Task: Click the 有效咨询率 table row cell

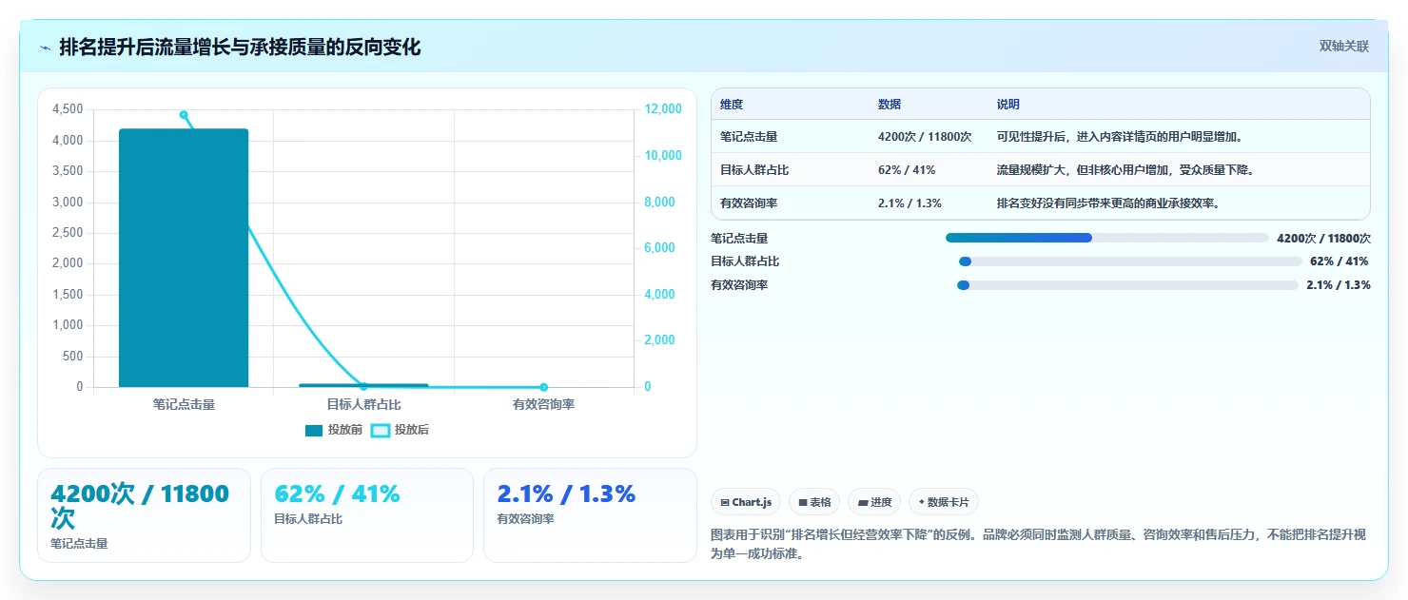Action: (749, 203)
